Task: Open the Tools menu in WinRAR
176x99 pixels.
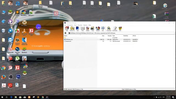Action: click(75, 25)
